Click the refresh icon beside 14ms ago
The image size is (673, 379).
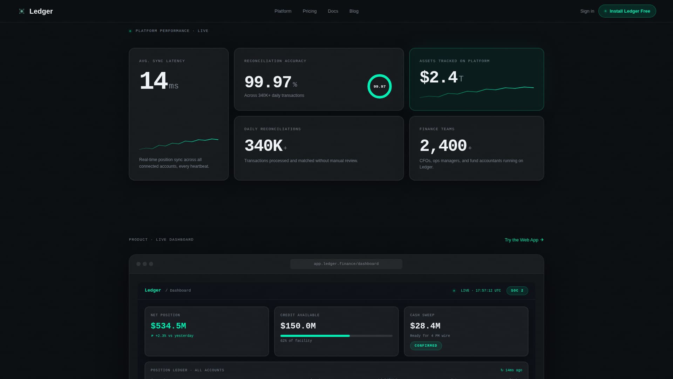[502, 370]
